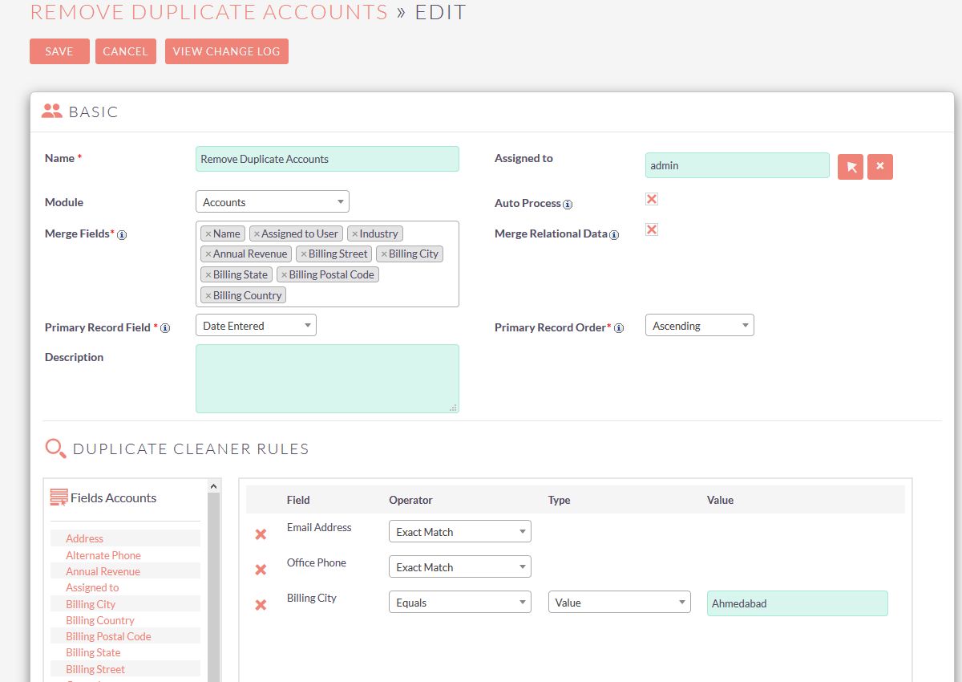This screenshot has height=682, width=962.
Task: Remove the Industry merge field tag
Action: [356, 233]
